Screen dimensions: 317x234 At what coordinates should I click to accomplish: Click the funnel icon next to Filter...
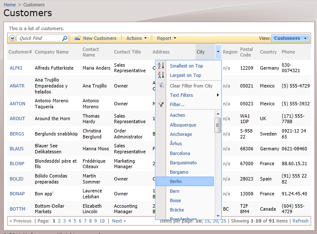[161, 104]
